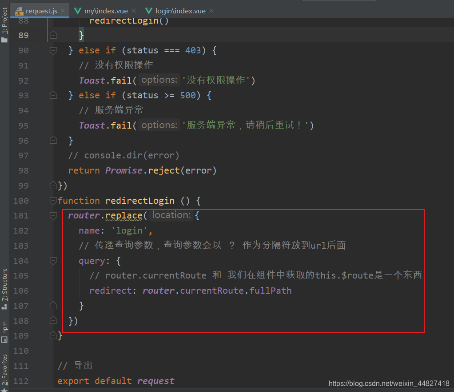Click the 'options:' hint on line 92
Viewport: 454px width, 392px height.
(159, 80)
